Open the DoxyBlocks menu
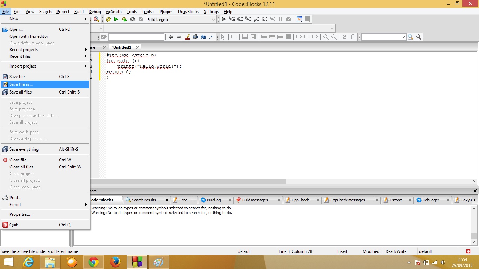 coord(188,12)
